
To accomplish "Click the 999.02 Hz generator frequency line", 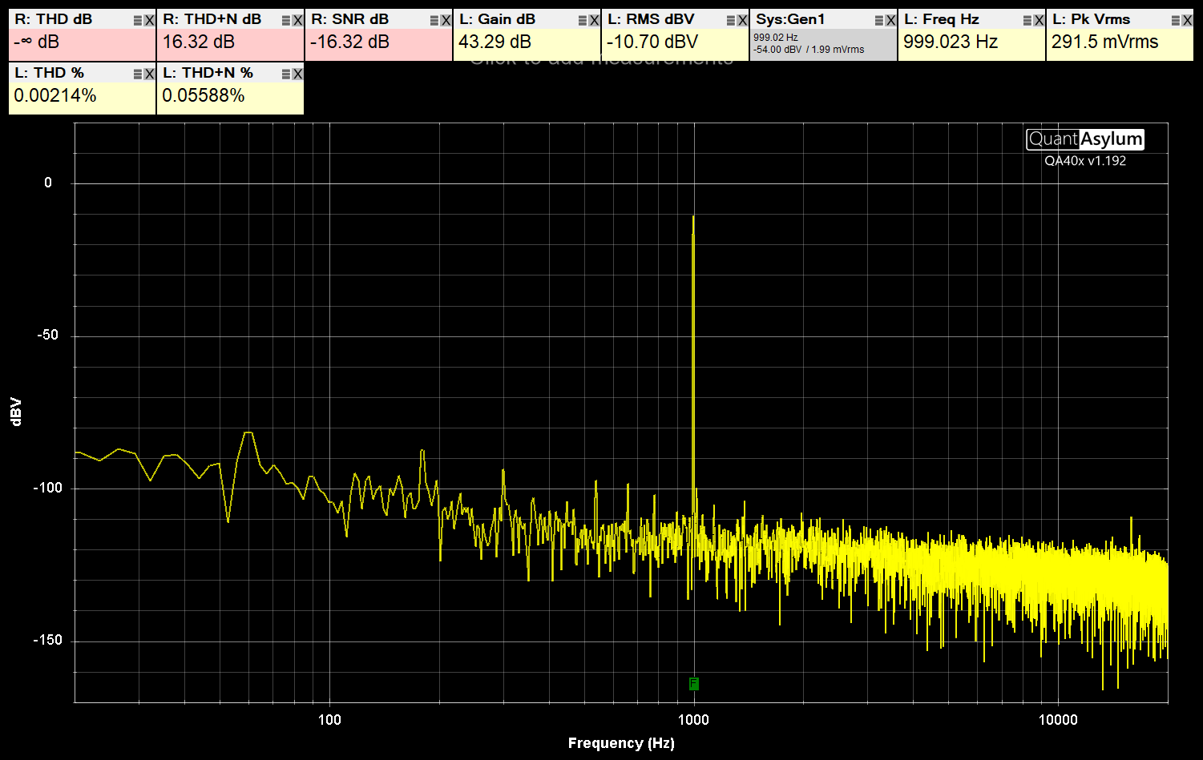I will [776, 38].
